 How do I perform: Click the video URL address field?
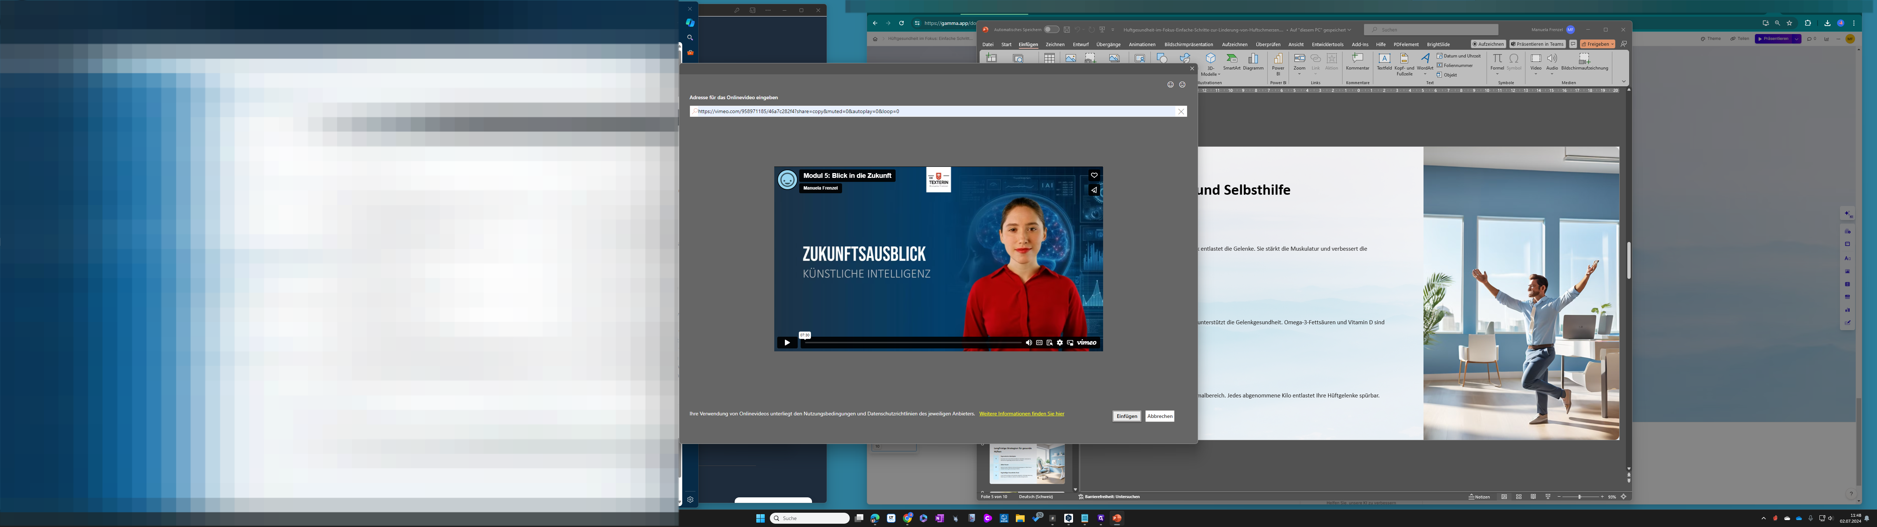(x=933, y=111)
